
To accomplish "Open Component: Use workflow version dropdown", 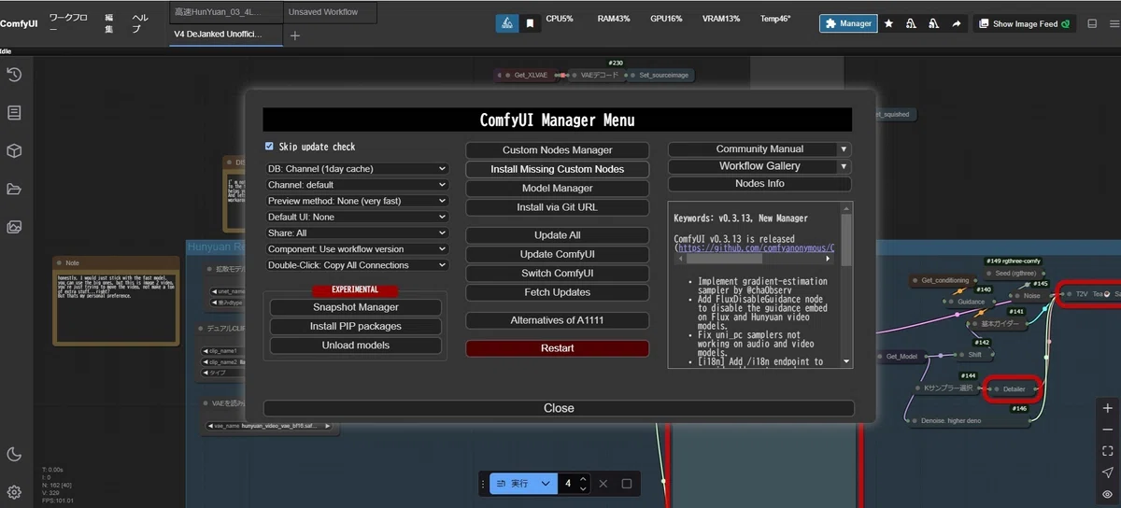I will click(357, 249).
